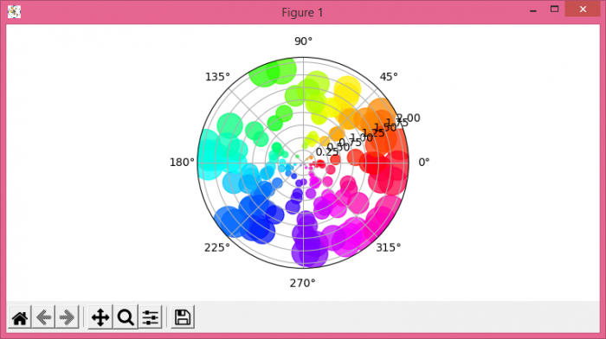This screenshot has width=606, height=339.
Task: Click the 45° angle label
Action: click(x=389, y=77)
